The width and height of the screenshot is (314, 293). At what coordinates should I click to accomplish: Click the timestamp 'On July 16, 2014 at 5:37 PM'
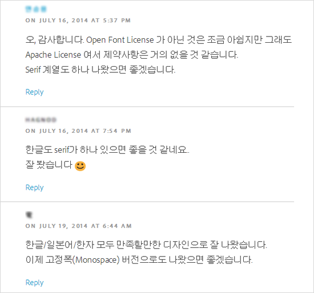(x=78, y=21)
